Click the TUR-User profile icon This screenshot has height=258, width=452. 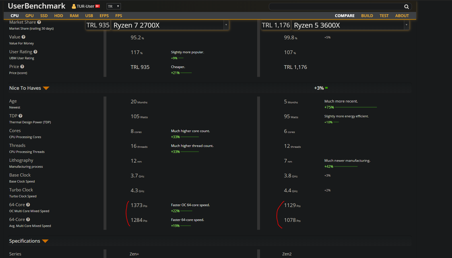tap(74, 6)
